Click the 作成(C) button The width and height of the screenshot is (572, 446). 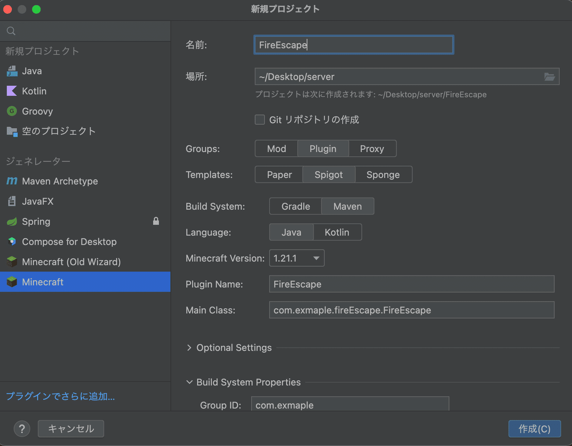534,429
